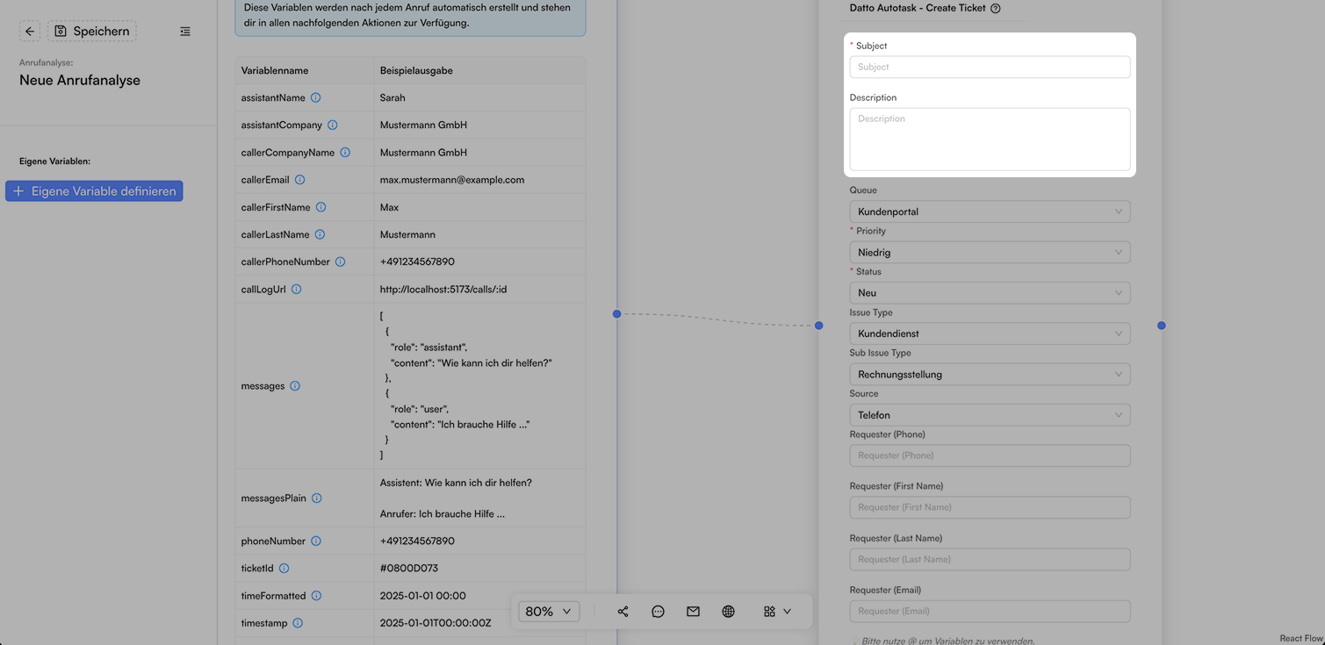Screen dimensions: 1325x645
Task: Click the Requester (Email) input field
Action: point(990,611)
